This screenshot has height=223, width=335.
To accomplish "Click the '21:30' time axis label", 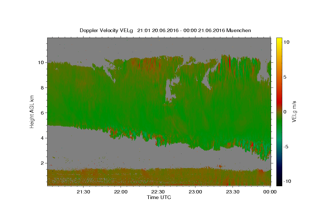I will (83, 192).
